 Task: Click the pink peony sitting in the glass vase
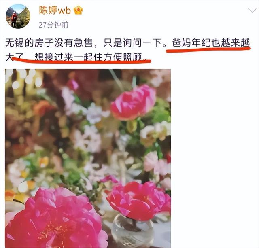[138, 201]
